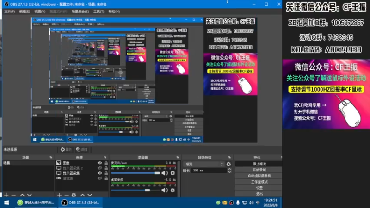Move the selected source up in 来源 panel
This screenshot has height=208, width=370.
click(83, 195)
